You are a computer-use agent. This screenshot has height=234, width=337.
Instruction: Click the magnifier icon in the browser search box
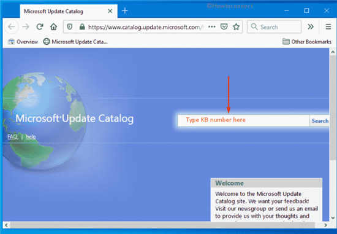tap(254, 27)
